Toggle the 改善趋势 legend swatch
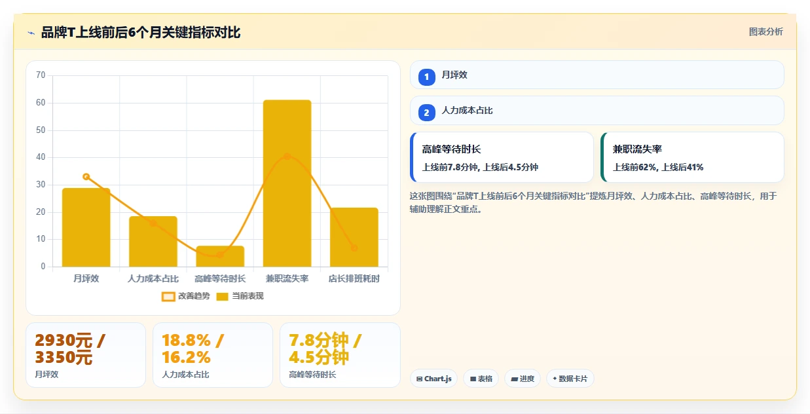 pos(168,296)
